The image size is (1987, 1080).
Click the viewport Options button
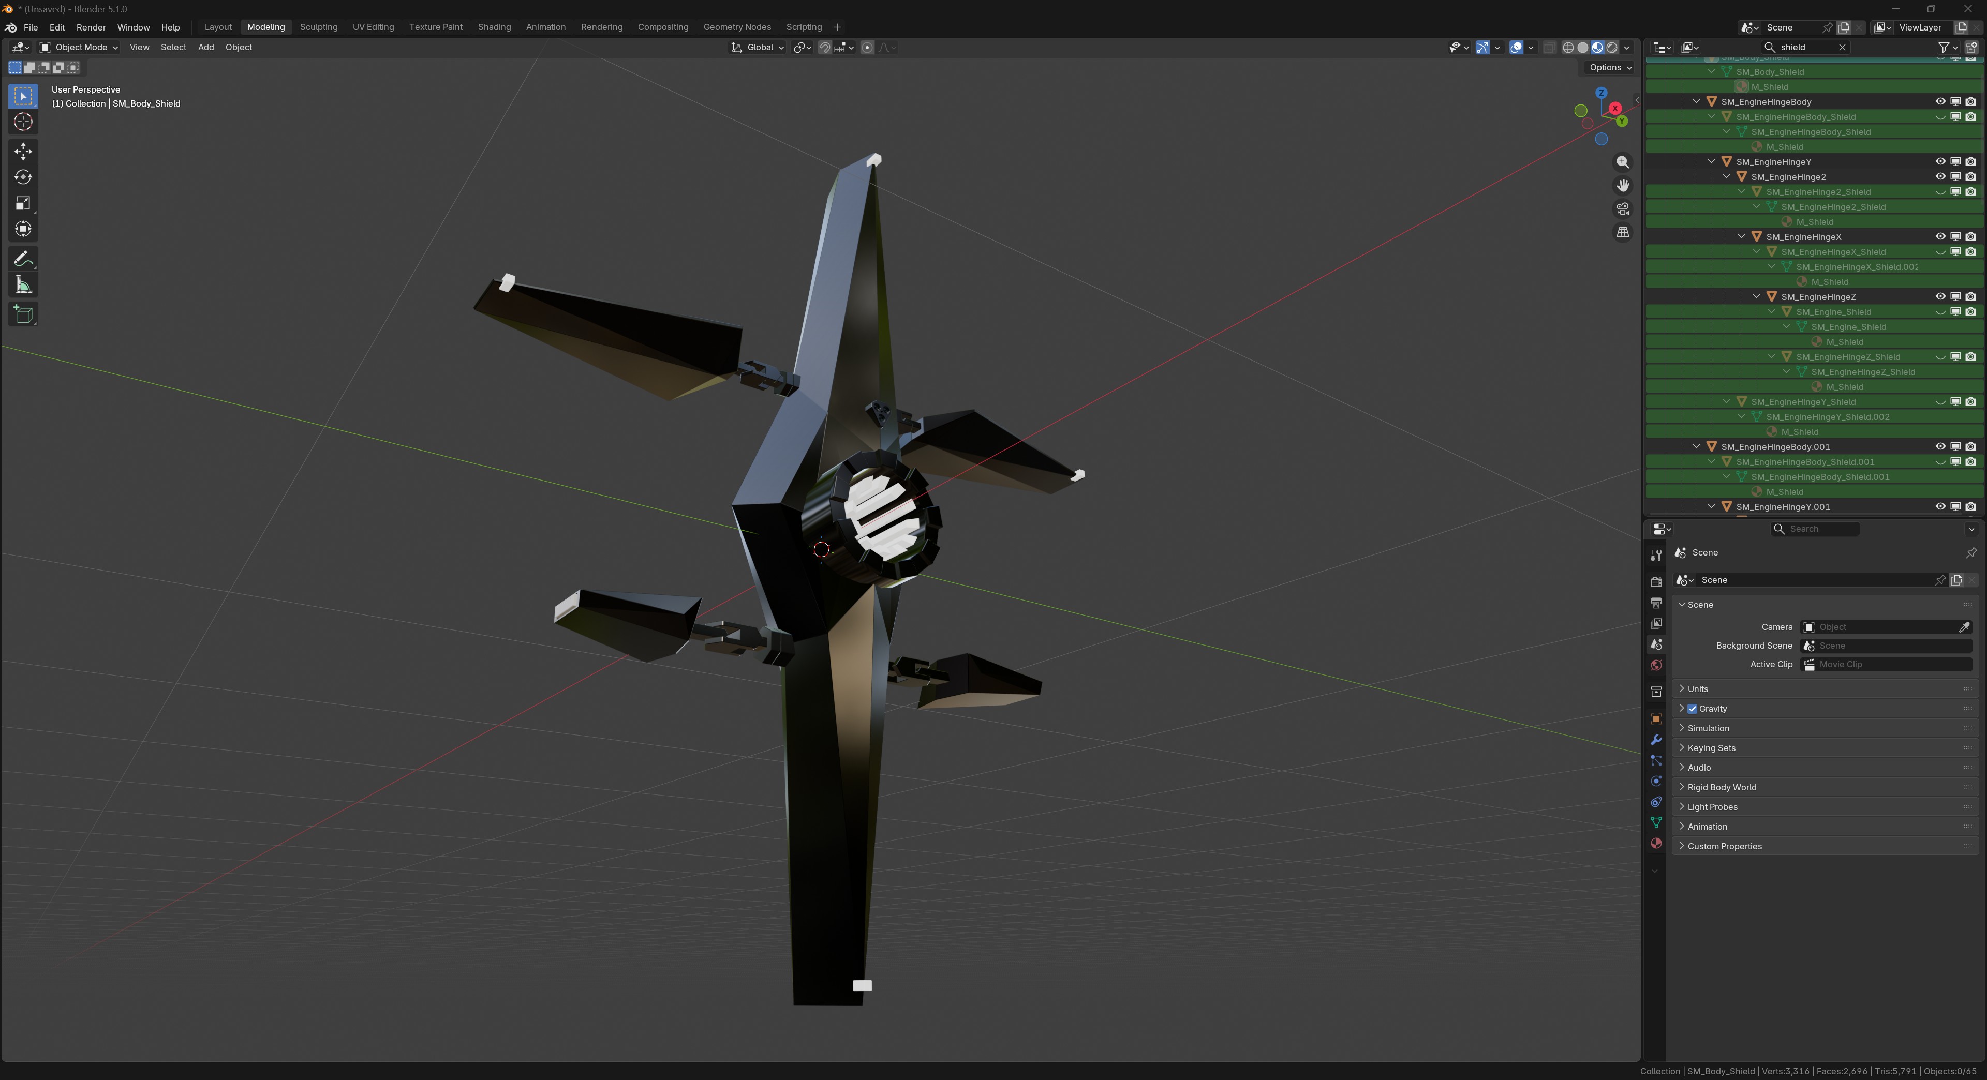coord(1610,68)
